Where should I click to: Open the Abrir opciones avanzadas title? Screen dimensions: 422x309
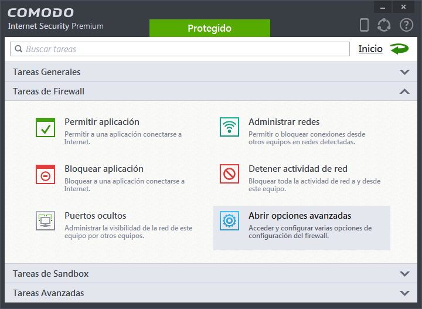[x=300, y=216]
